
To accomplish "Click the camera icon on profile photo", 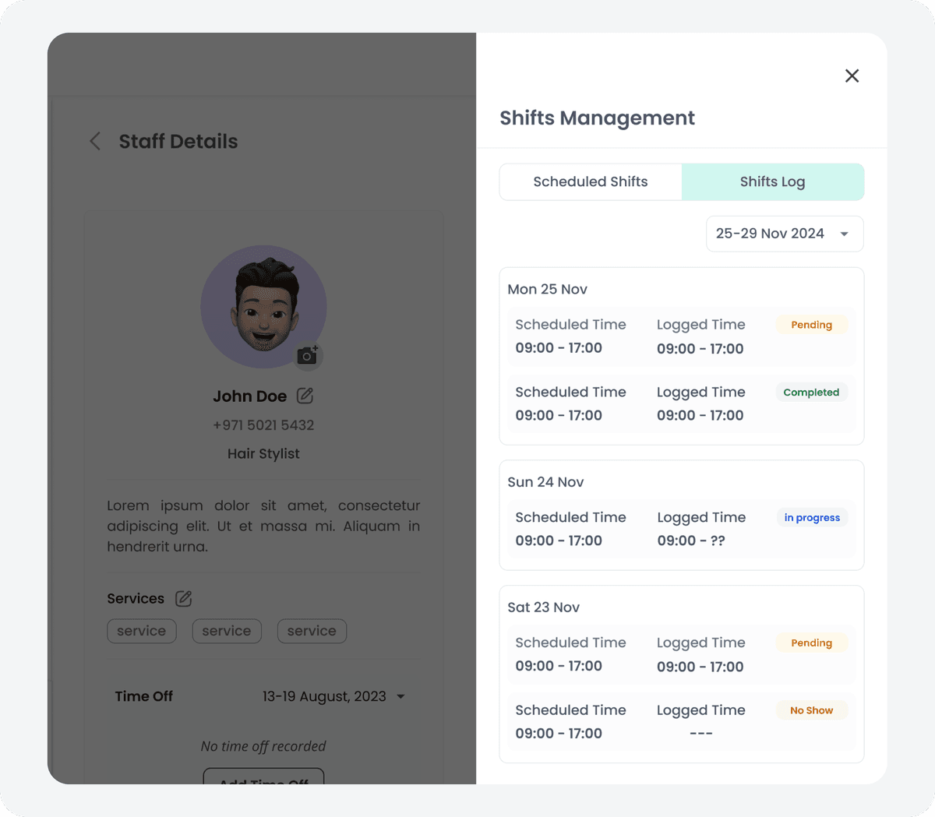I will [x=308, y=356].
